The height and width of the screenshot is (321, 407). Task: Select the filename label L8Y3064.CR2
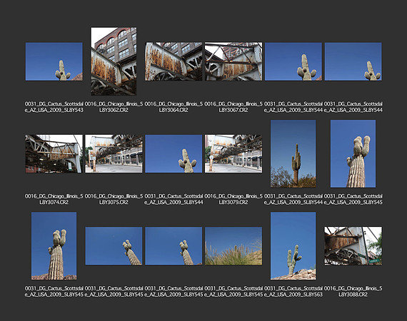[x=174, y=107]
